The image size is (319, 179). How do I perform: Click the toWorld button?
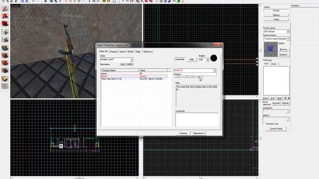[276, 103]
